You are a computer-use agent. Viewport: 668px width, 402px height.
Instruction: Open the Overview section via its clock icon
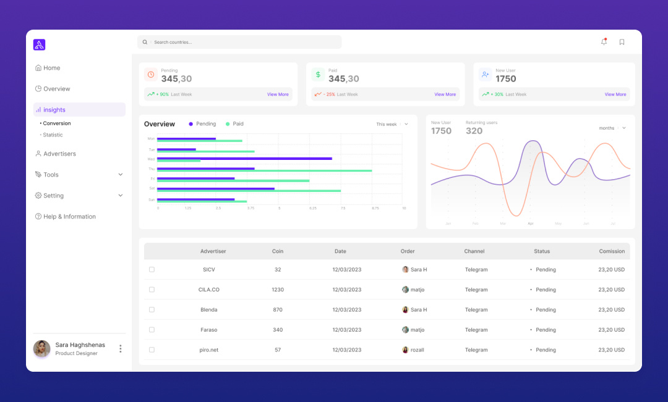point(38,89)
